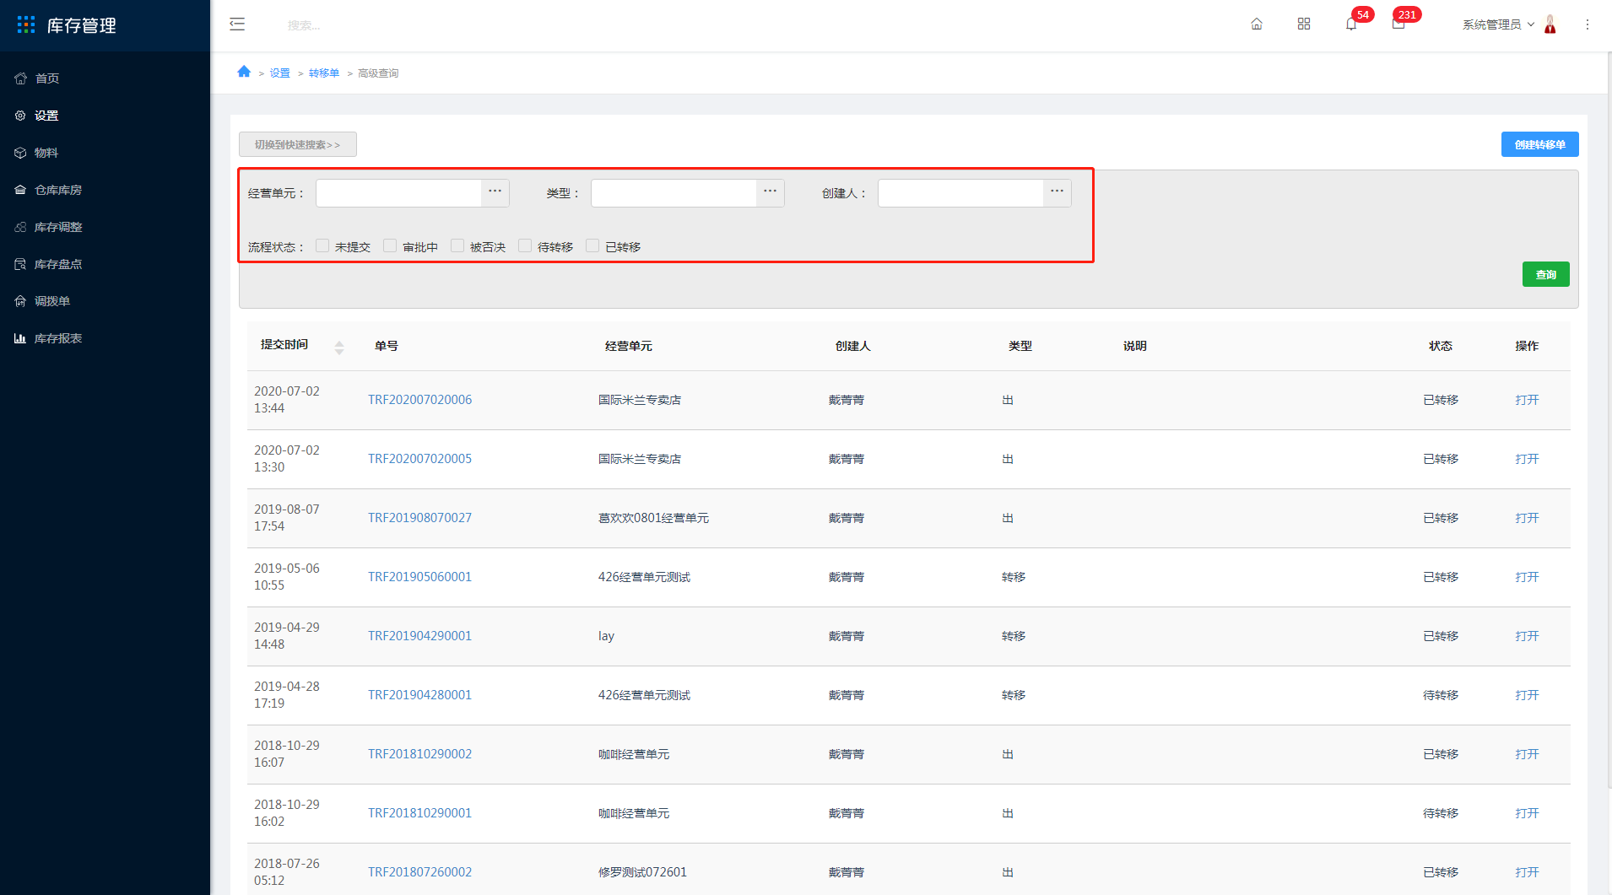
Task: Open the home icon in top bar
Action: point(1257,24)
